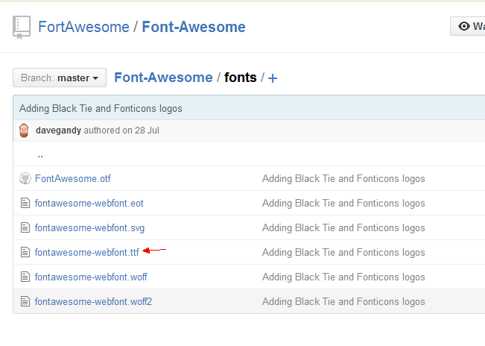Open commit message in fontawesome-webfont.svg row

[343, 227]
